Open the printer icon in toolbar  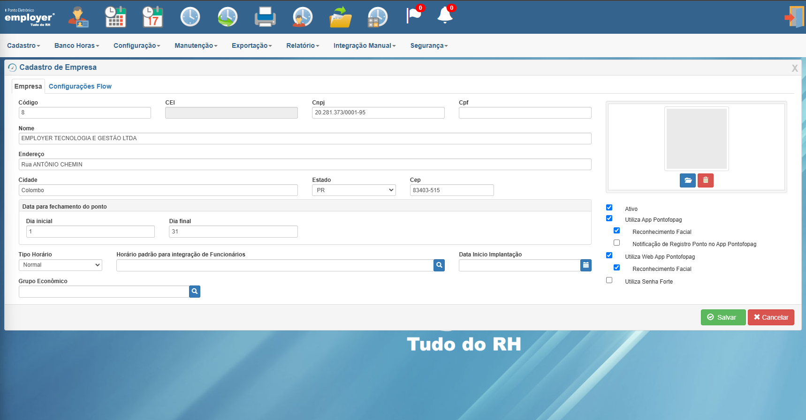coord(265,17)
